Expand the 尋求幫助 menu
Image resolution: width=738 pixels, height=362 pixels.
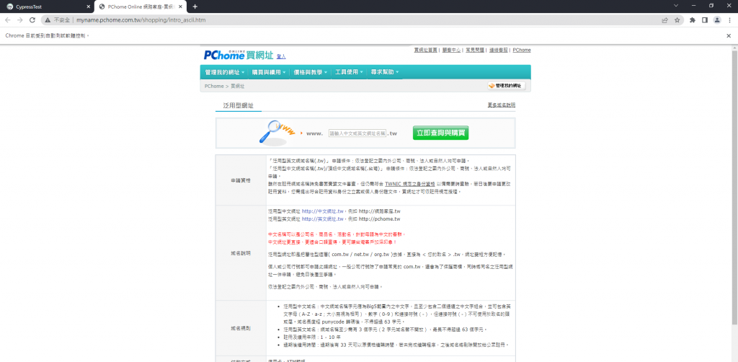[385, 72]
